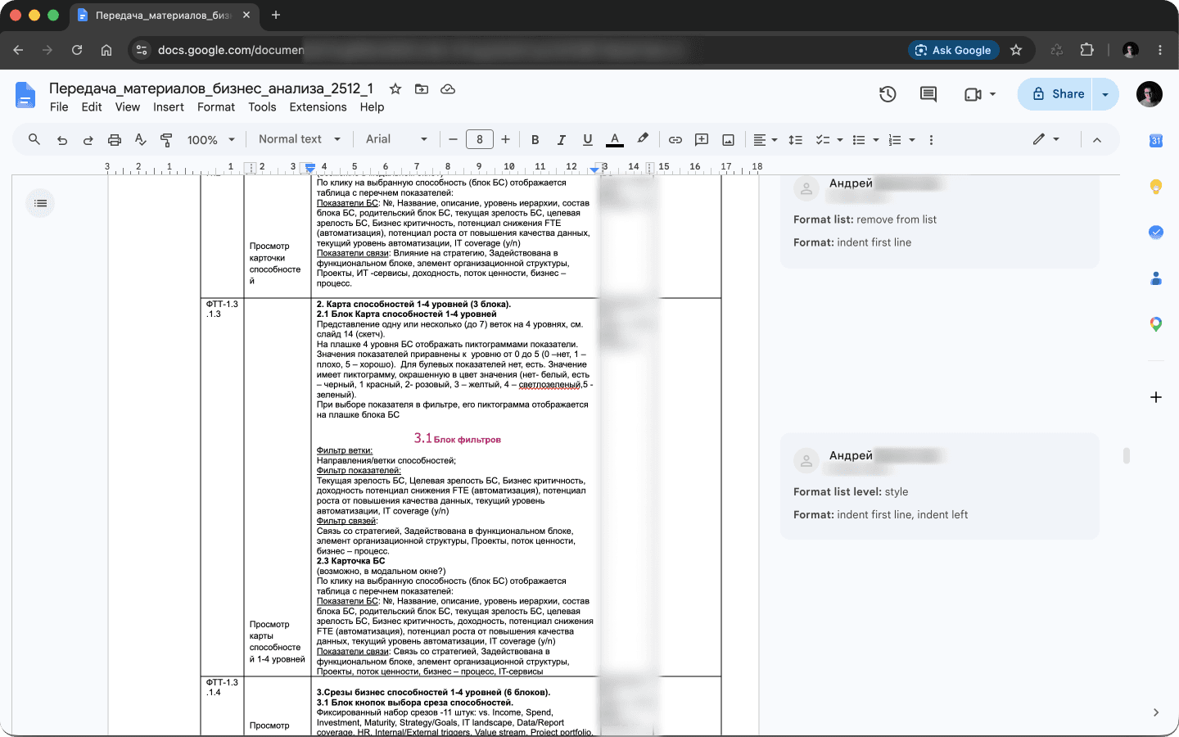
Task: Show the document outline
Action: tap(41, 203)
